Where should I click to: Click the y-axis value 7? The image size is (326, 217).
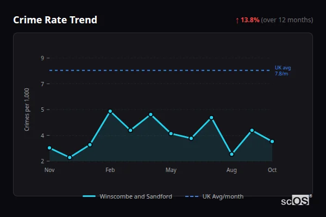click(42, 84)
